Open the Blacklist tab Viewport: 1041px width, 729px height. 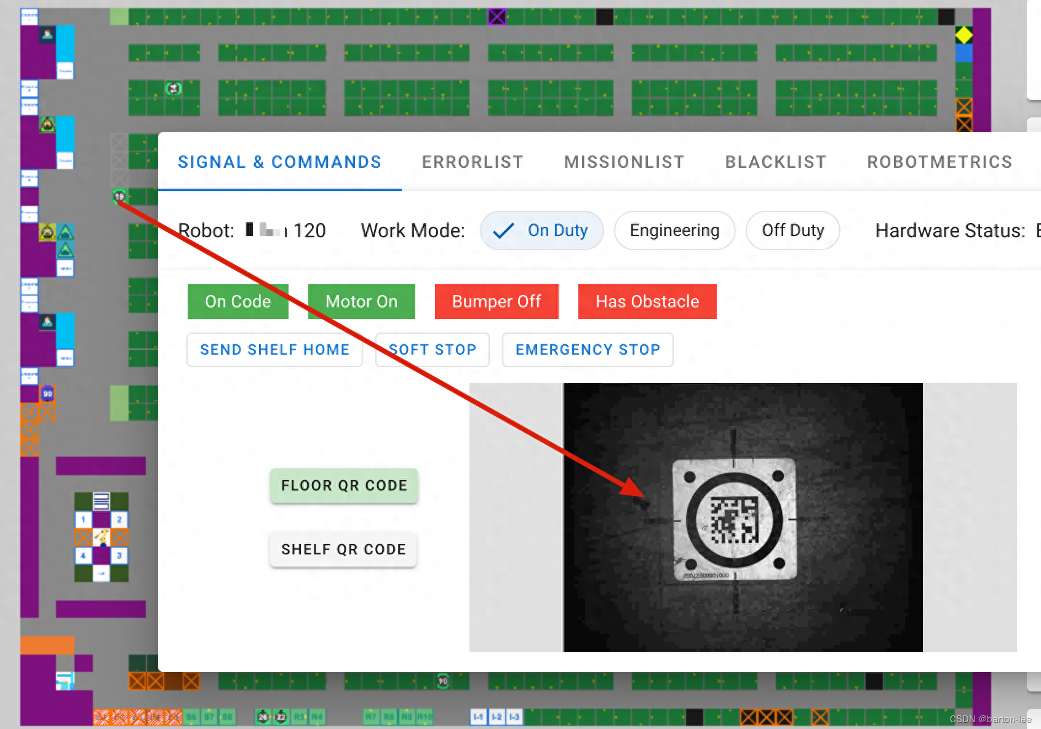(x=776, y=162)
